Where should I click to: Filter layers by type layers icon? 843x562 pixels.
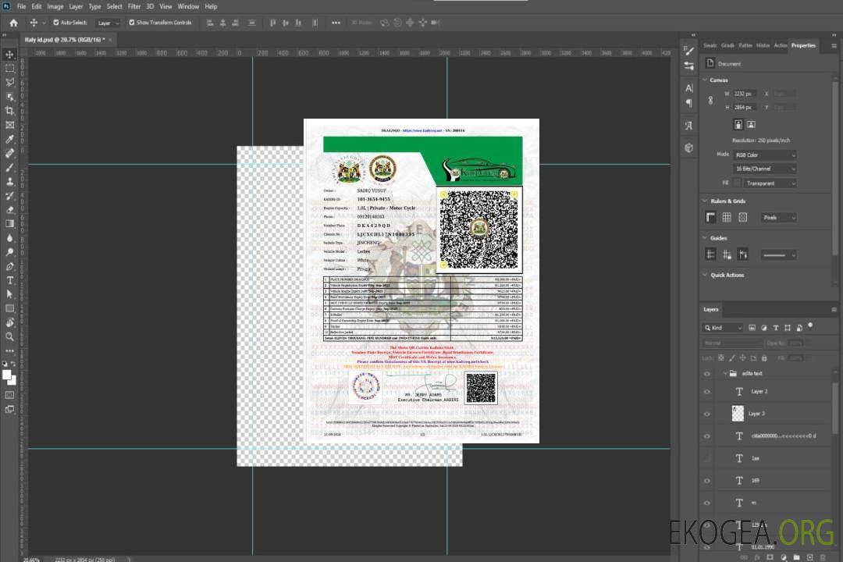pyautogui.click(x=775, y=328)
